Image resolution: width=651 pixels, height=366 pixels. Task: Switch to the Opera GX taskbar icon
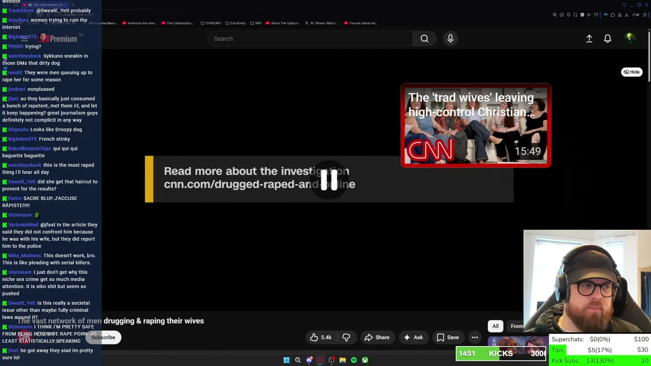[x=320, y=360]
